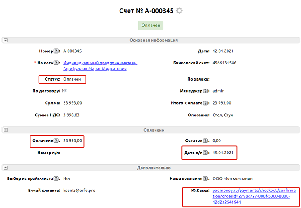This screenshot has height=208, width=301.
Task: Collapse the Дополнительно section
Action: tap(5, 168)
